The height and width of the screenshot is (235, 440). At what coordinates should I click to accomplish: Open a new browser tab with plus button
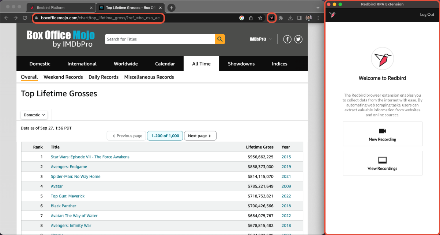171,8
